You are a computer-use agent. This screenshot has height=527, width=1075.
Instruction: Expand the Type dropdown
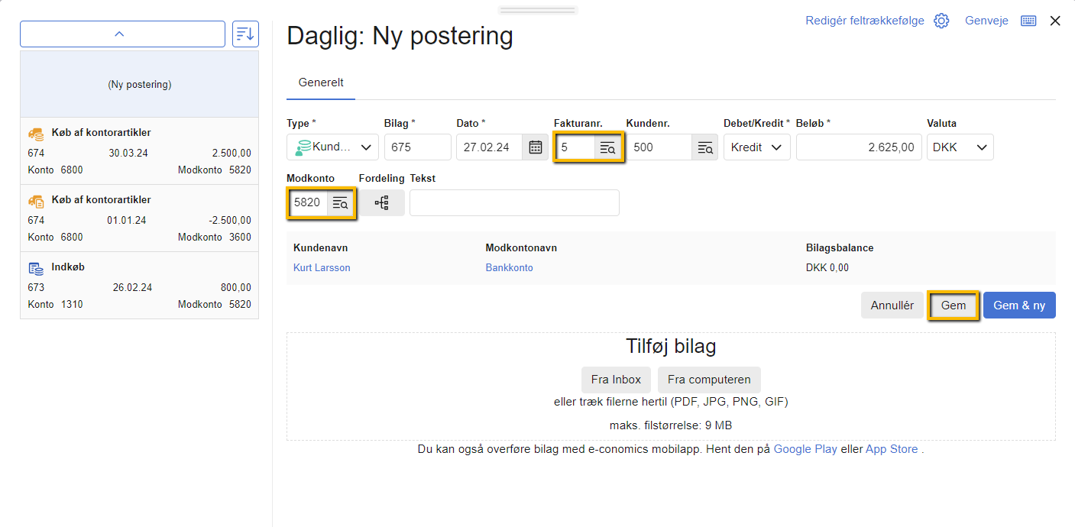pos(332,147)
